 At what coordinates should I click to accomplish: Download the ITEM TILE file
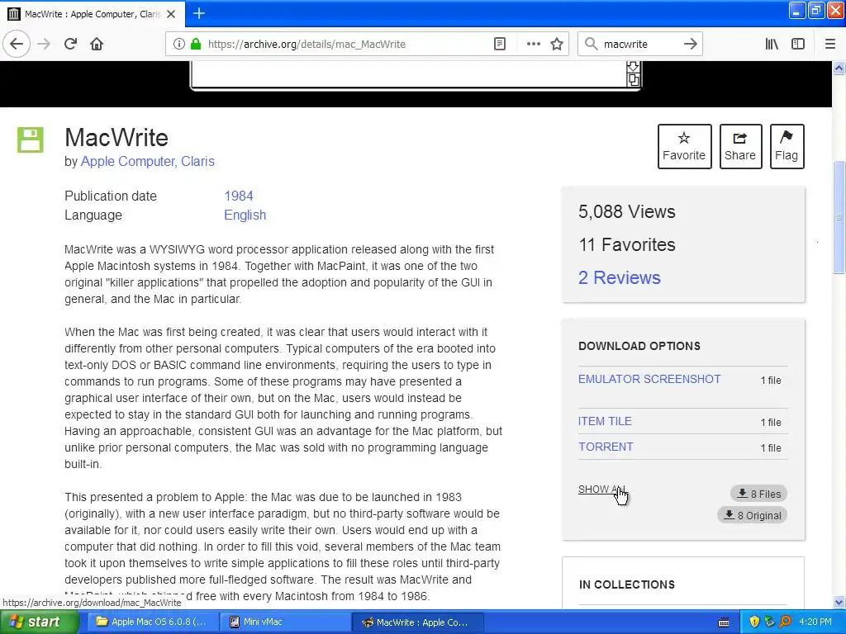605,421
